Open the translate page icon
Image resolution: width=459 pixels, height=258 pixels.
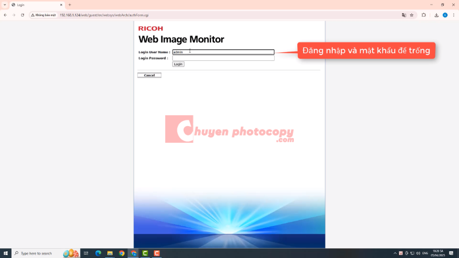pos(404,15)
